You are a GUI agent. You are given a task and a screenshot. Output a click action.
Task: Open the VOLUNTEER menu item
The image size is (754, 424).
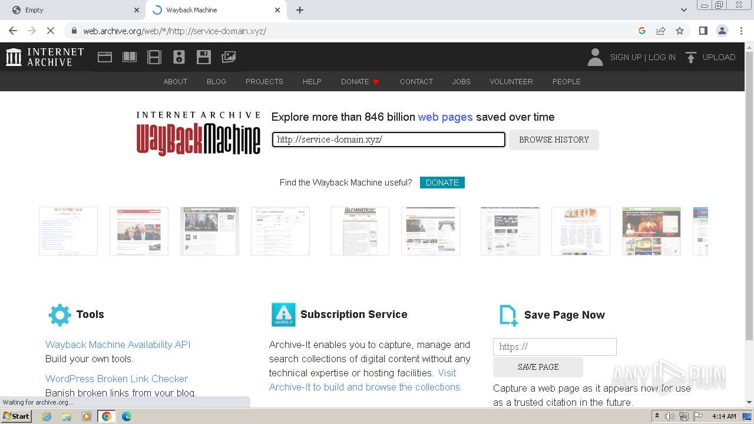pos(511,81)
